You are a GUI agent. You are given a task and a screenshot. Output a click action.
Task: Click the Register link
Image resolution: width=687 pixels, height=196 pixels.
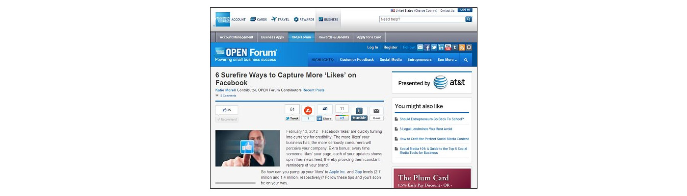tap(391, 48)
